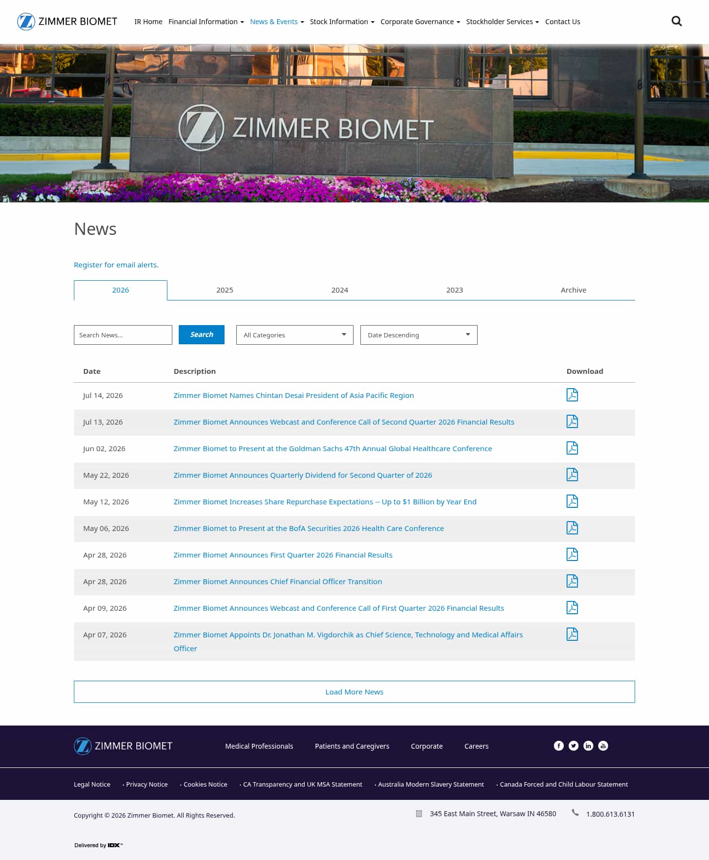Screen dimensions: 709x860
Task: Select the 2026 year tab
Action: 121,290
